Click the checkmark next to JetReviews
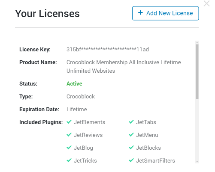 69,135
